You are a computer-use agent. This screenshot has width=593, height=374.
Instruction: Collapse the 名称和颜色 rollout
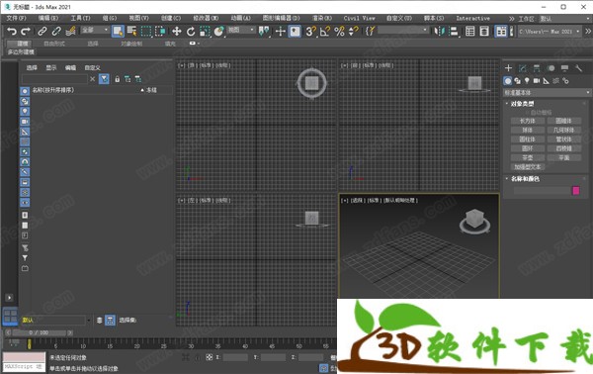(x=525, y=179)
